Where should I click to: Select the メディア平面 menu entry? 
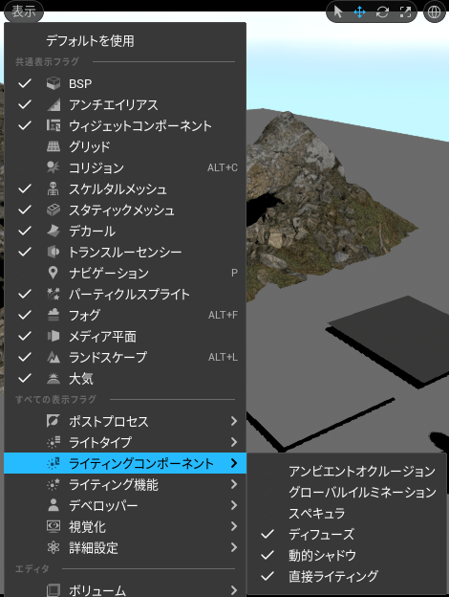coord(125,336)
